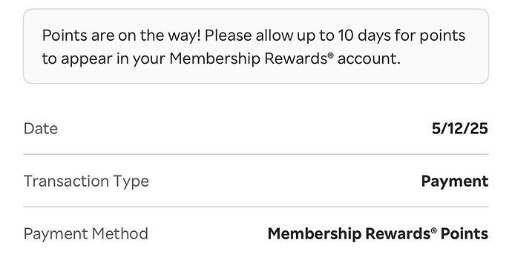Viewport: 512px width, 280px height.
Task: Click "to appear in your" in the banner
Action: 104,59
